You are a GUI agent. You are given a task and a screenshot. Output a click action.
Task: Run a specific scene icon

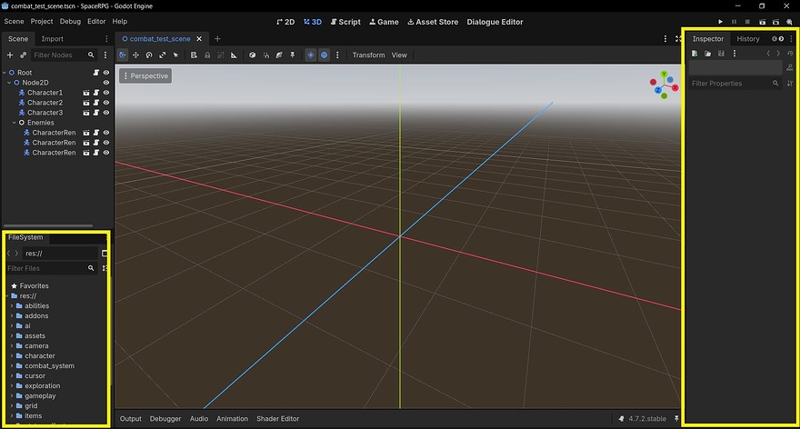click(x=775, y=22)
